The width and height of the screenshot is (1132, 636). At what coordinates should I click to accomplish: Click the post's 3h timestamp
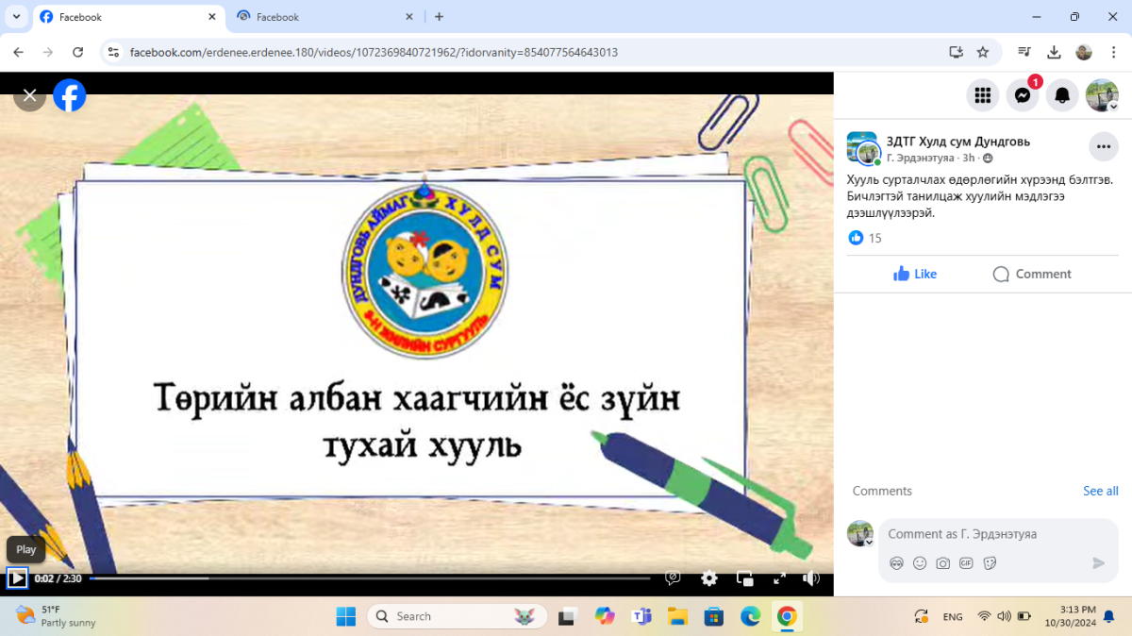pos(968,158)
